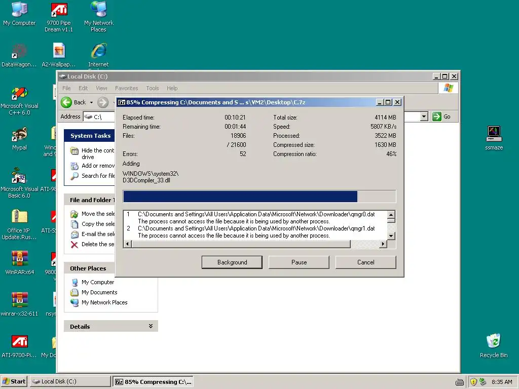Send compression to Background
The image size is (519, 389).
pyautogui.click(x=232, y=262)
